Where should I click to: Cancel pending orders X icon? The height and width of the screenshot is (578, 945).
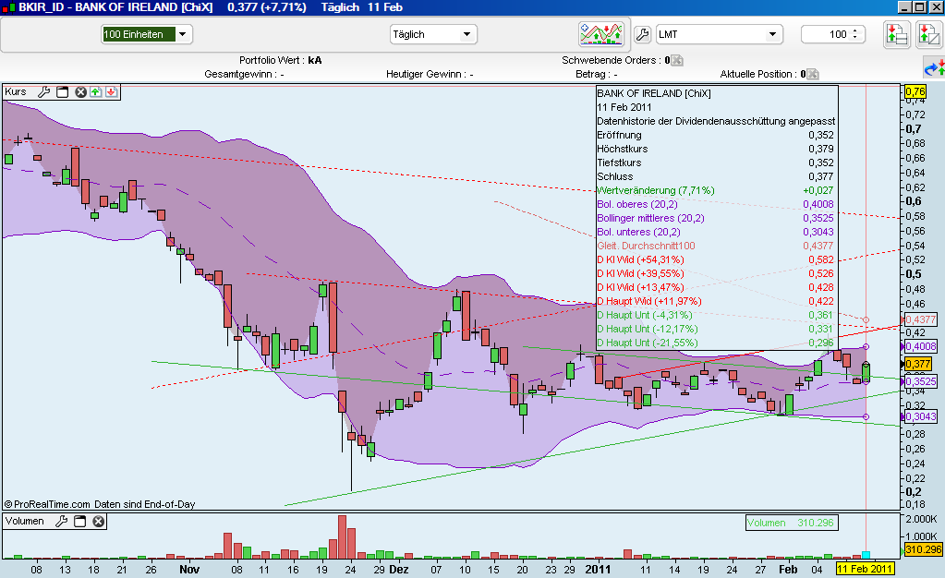tap(677, 60)
